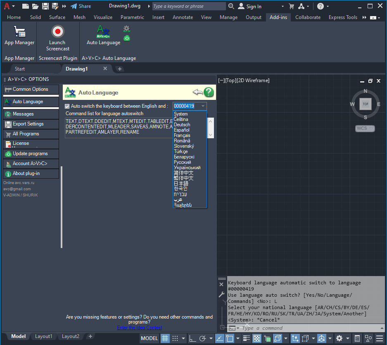The width and height of the screenshot is (387, 345).
Task: Expand the additional ribbon tabs chevron
Action: click(364, 17)
